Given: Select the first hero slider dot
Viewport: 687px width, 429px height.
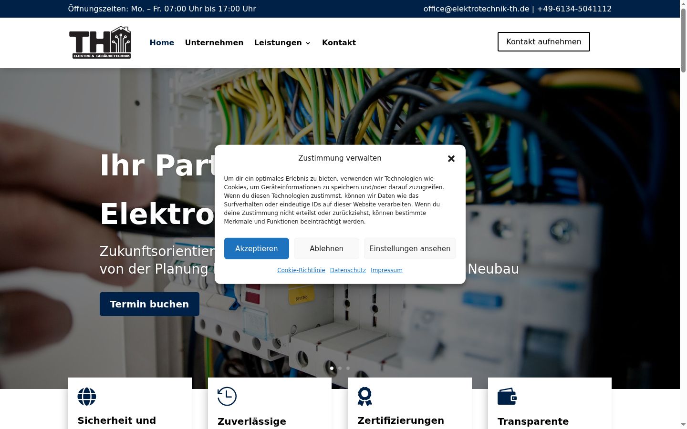Looking at the screenshot, I should point(332,368).
